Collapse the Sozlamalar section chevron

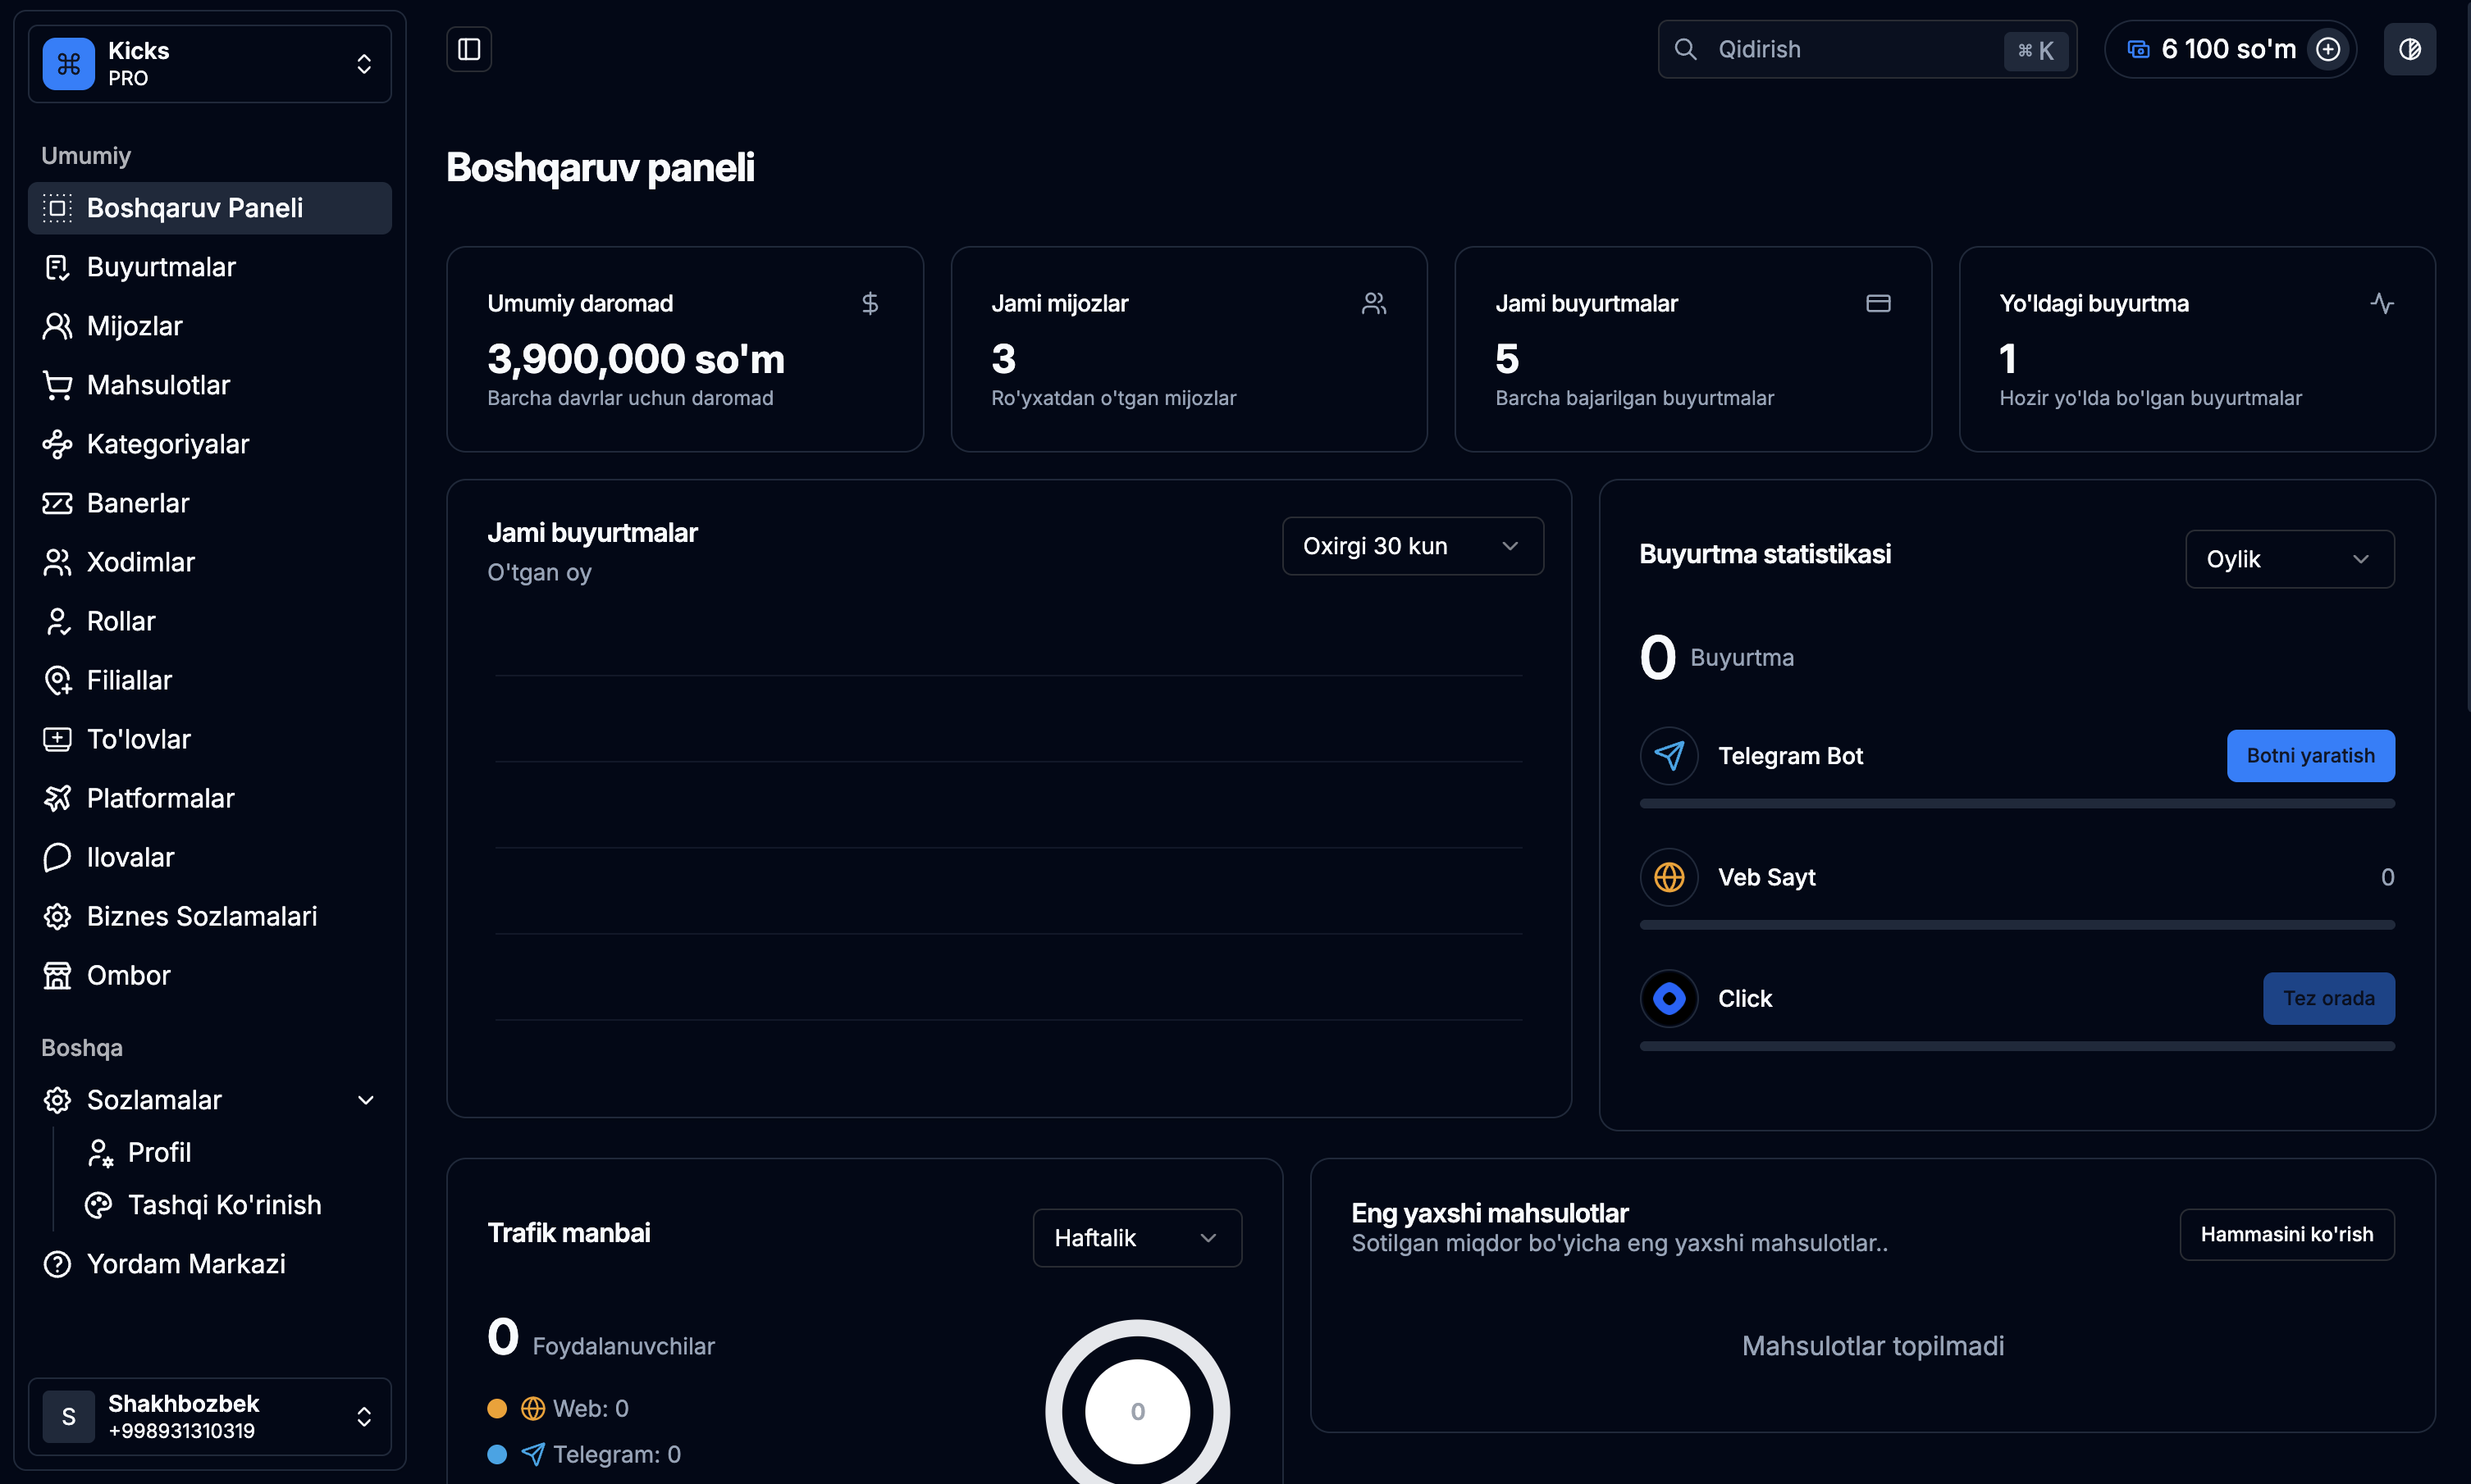pyautogui.click(x=366, y=1100)
